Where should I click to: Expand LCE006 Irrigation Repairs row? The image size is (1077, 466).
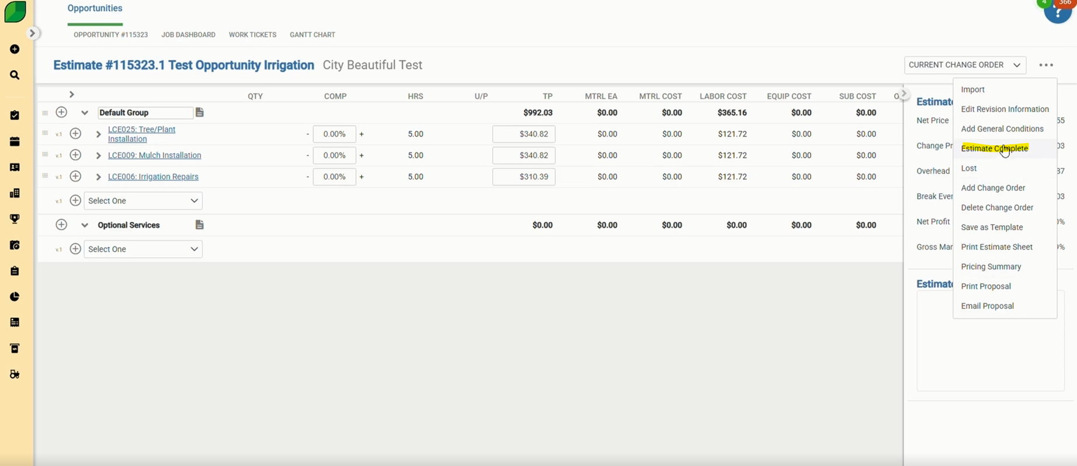[x=98, y=177]
